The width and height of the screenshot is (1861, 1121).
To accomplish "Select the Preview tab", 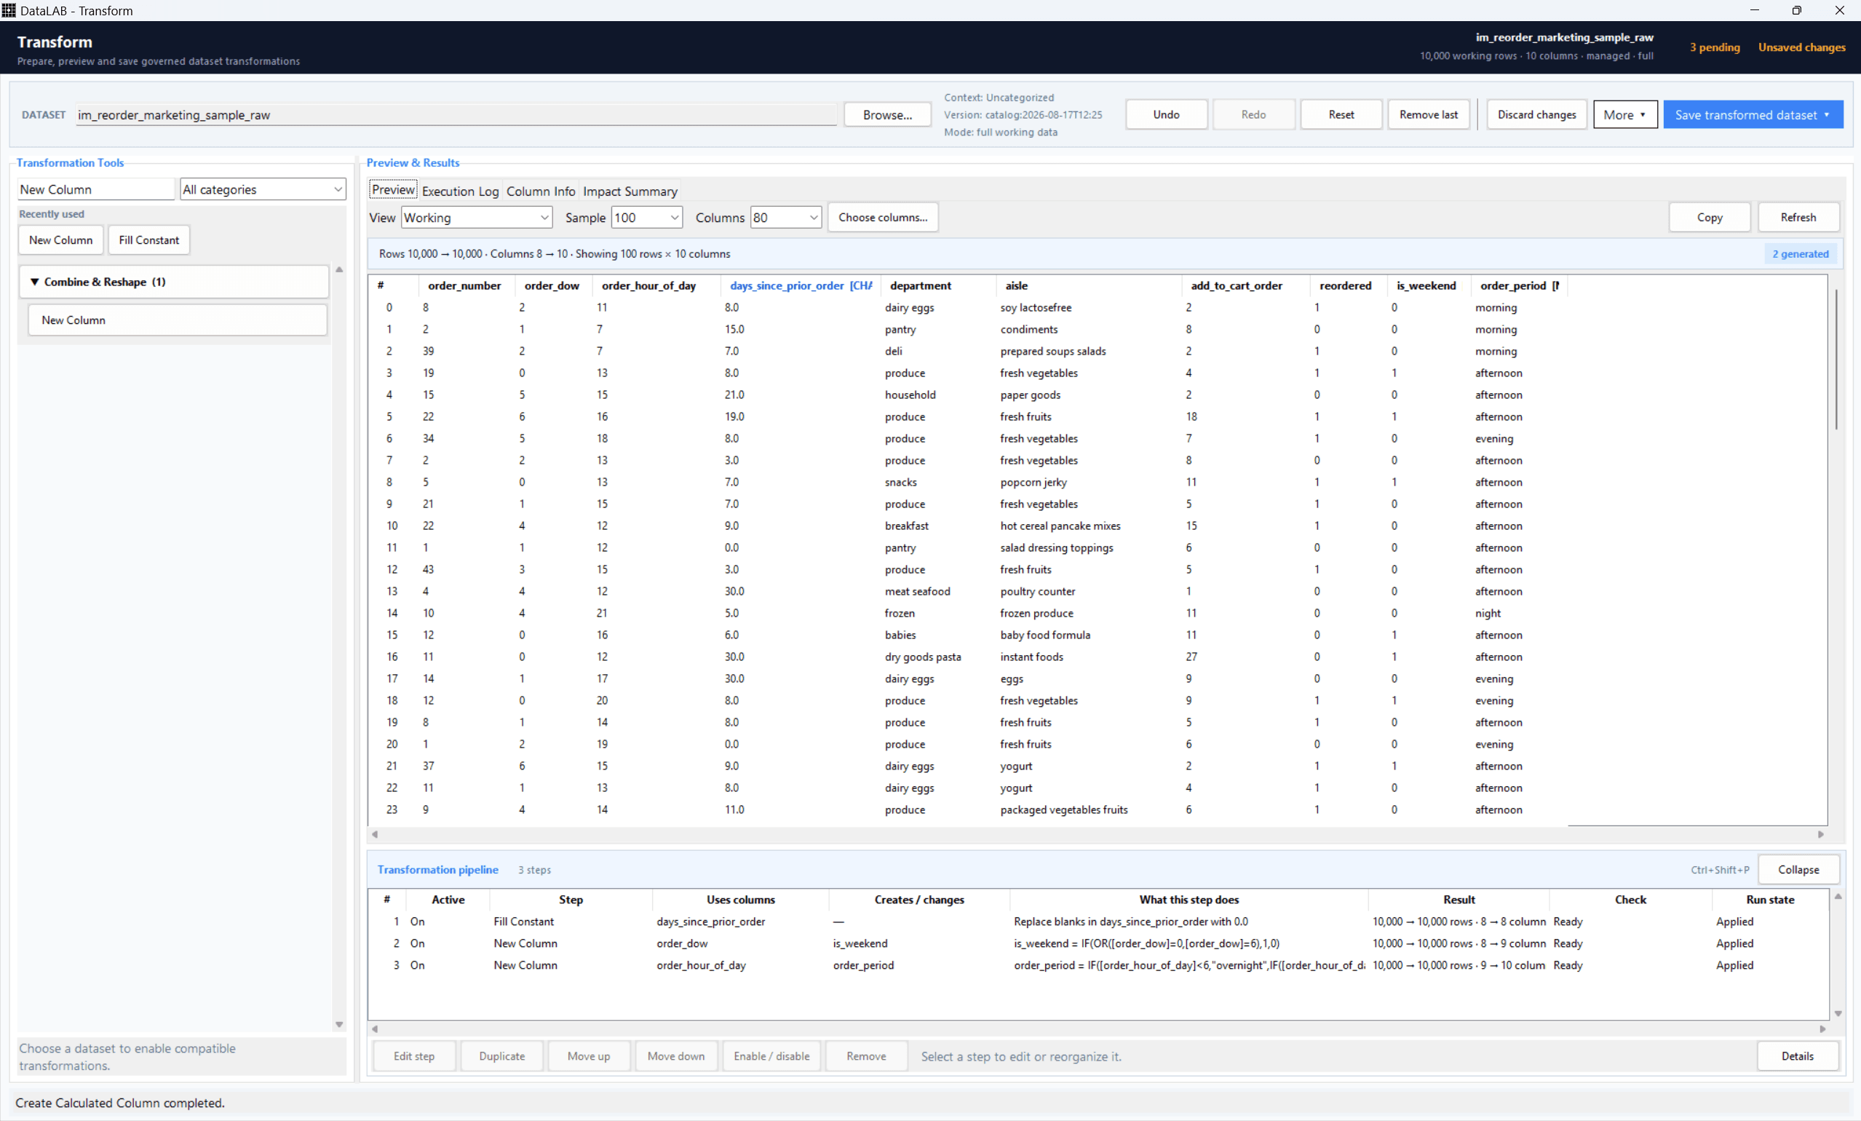I will (x=393, y=189).
